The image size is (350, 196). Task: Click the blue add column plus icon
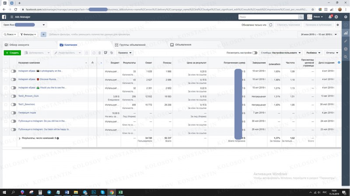339,63
